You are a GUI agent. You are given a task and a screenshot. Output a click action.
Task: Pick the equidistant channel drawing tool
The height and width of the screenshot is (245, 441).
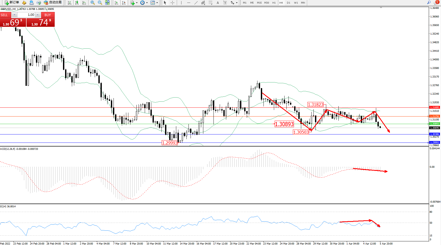click(x=203, y=3)
